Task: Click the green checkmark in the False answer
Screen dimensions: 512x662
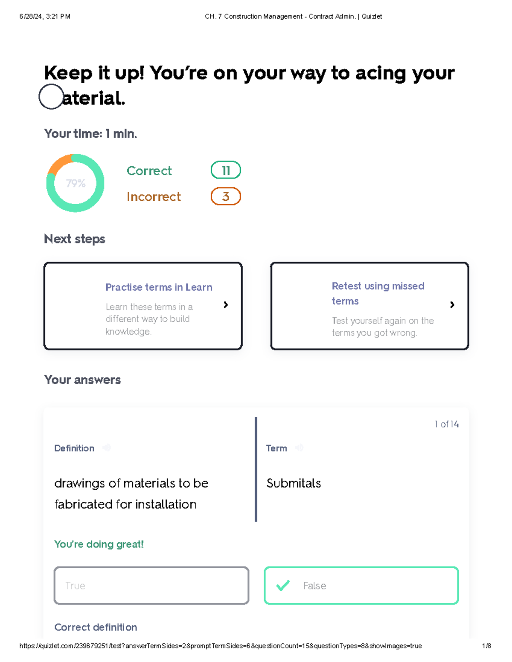Action: (x=283, y=586)
